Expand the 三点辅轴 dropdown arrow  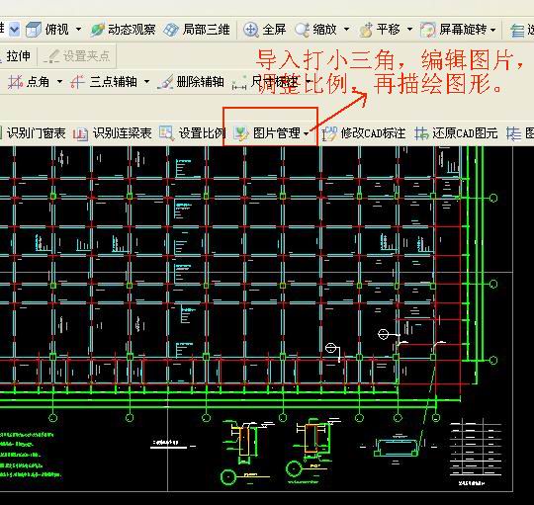[x=146, y=82]
